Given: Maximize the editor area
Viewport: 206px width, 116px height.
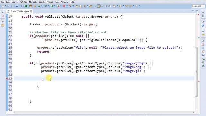Looking at the screenshot, I should 197,11.
